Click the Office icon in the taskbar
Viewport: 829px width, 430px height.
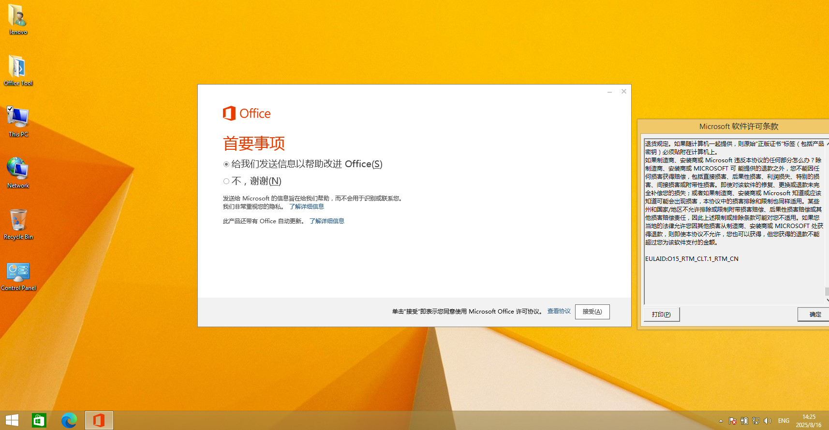click(x=99, y=420)
